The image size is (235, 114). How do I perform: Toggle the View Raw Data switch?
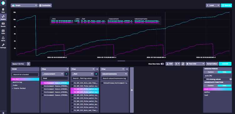point(162,64)
